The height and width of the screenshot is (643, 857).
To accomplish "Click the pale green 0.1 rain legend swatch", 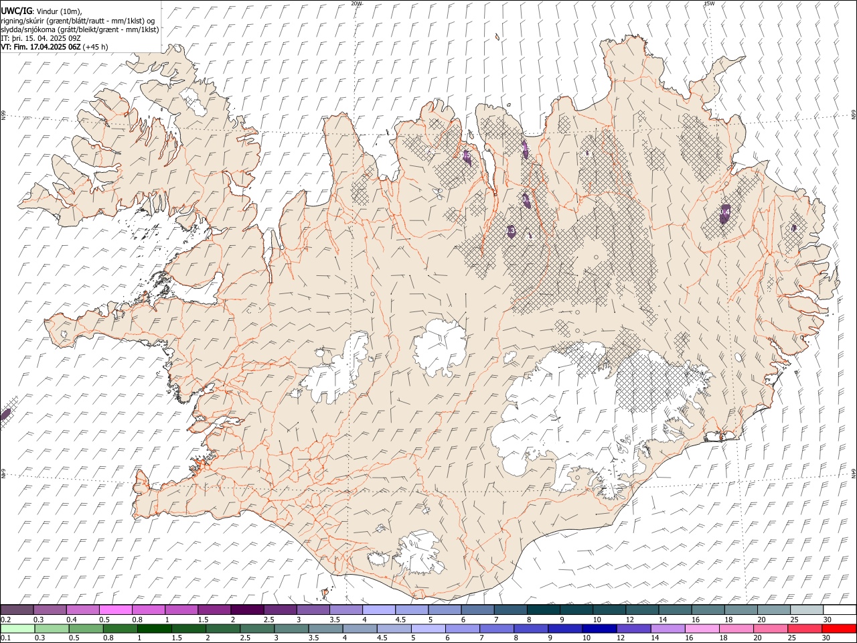I will 17,628.
